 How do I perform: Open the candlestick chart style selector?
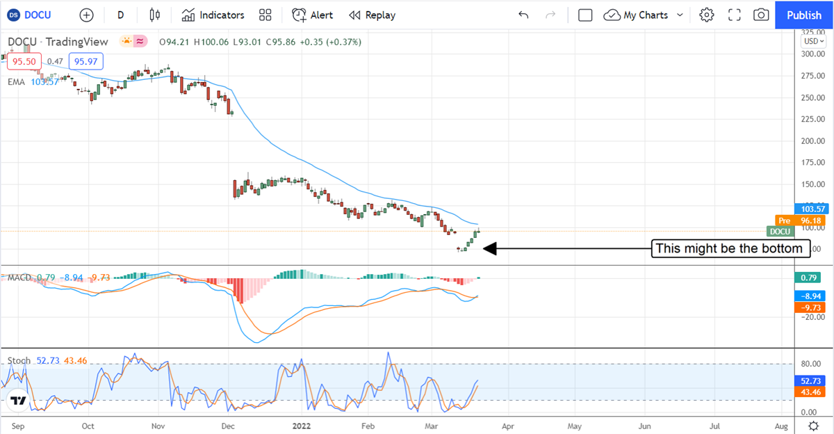click(154, 15)
